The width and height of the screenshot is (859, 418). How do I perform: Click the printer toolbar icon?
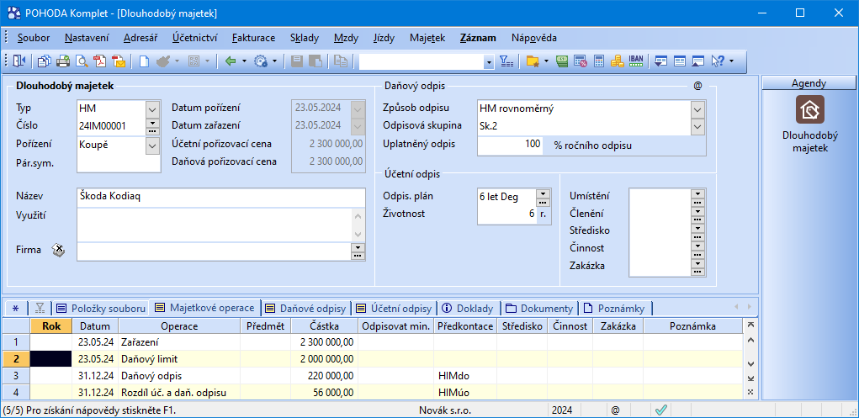pyautogui.click(x=63, y=62)
